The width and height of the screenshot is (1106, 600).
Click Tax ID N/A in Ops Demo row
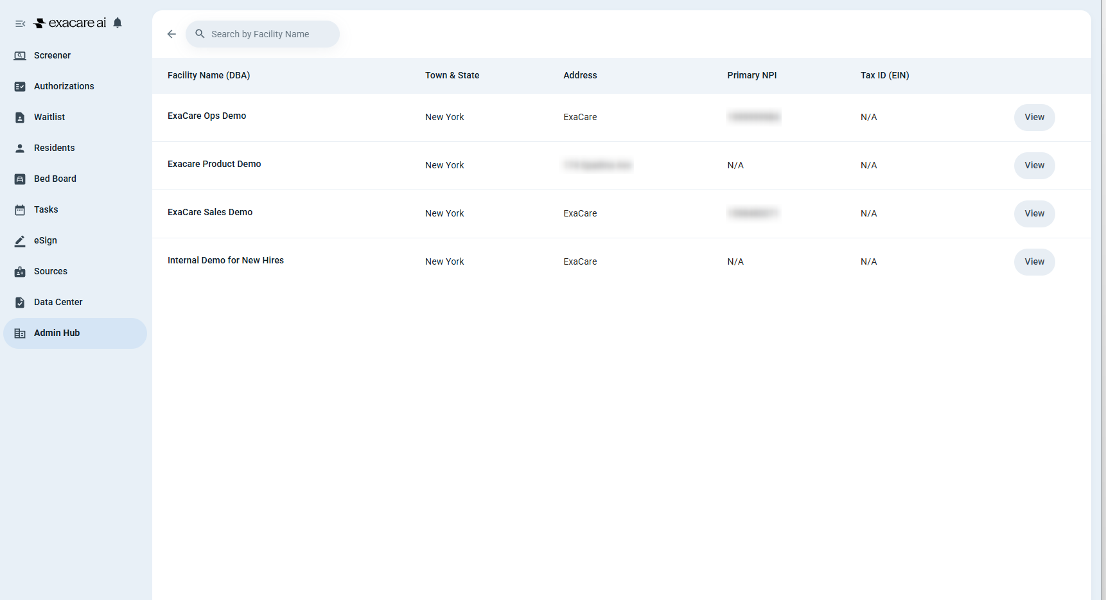[x=869, y=117]
